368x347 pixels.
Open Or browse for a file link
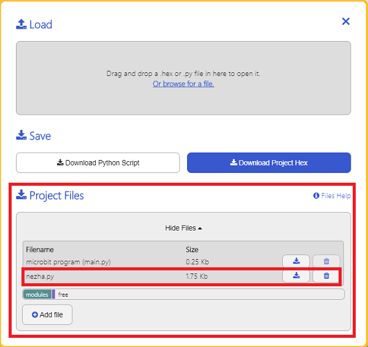(x=183, y=84)
